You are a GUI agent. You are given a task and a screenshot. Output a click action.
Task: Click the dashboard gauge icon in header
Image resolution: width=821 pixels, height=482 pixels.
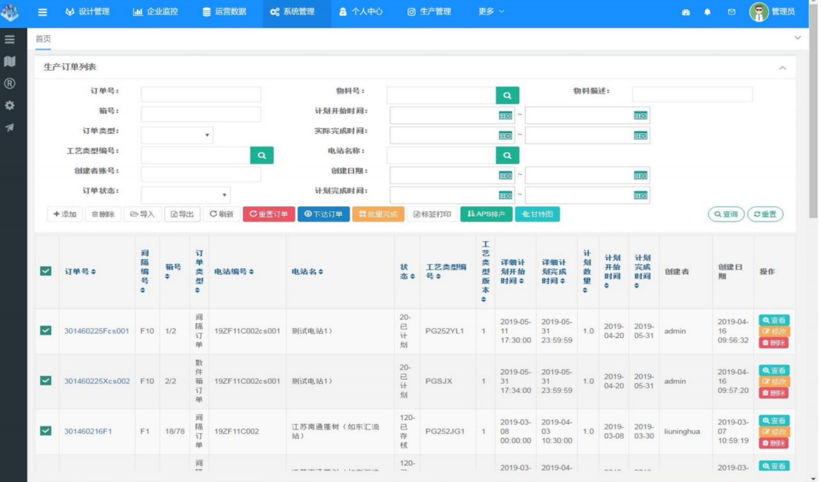coord(686,12)
